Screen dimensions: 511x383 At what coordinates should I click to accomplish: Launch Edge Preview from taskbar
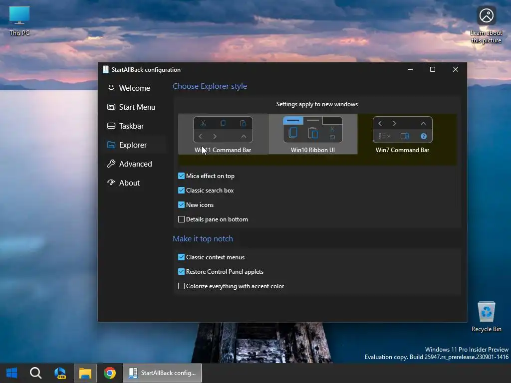(x=60, y=373)
